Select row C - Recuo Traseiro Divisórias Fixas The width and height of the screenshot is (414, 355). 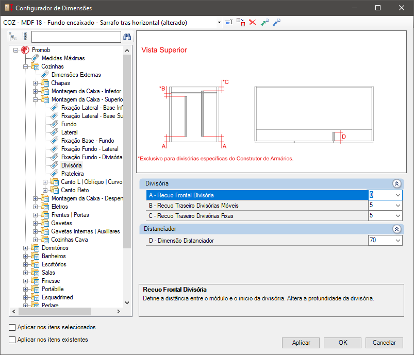257,216
